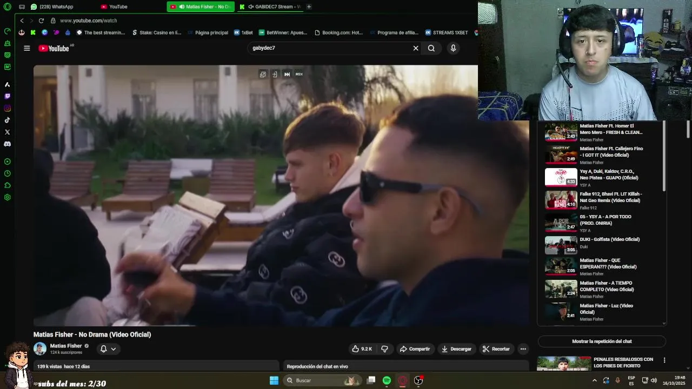The width and height of the screenshot is (692, 389).
Task: Select the Matias Fisher - No Drama tab
Action: click(x=201, y=6)
